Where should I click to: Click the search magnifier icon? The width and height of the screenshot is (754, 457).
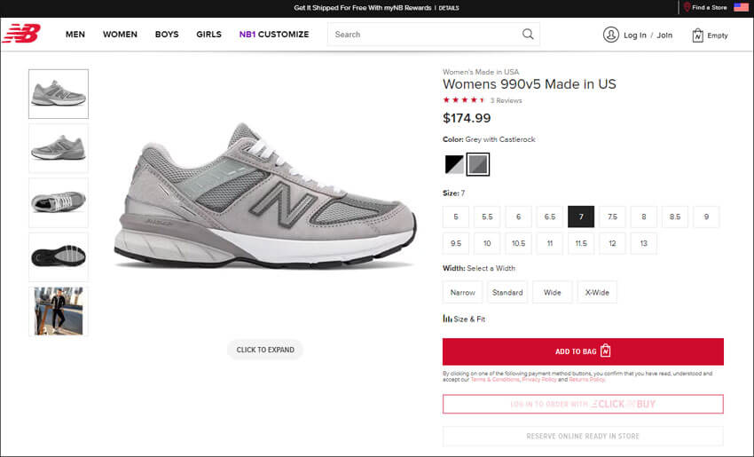pyautogui.click(x=528, y=35)
